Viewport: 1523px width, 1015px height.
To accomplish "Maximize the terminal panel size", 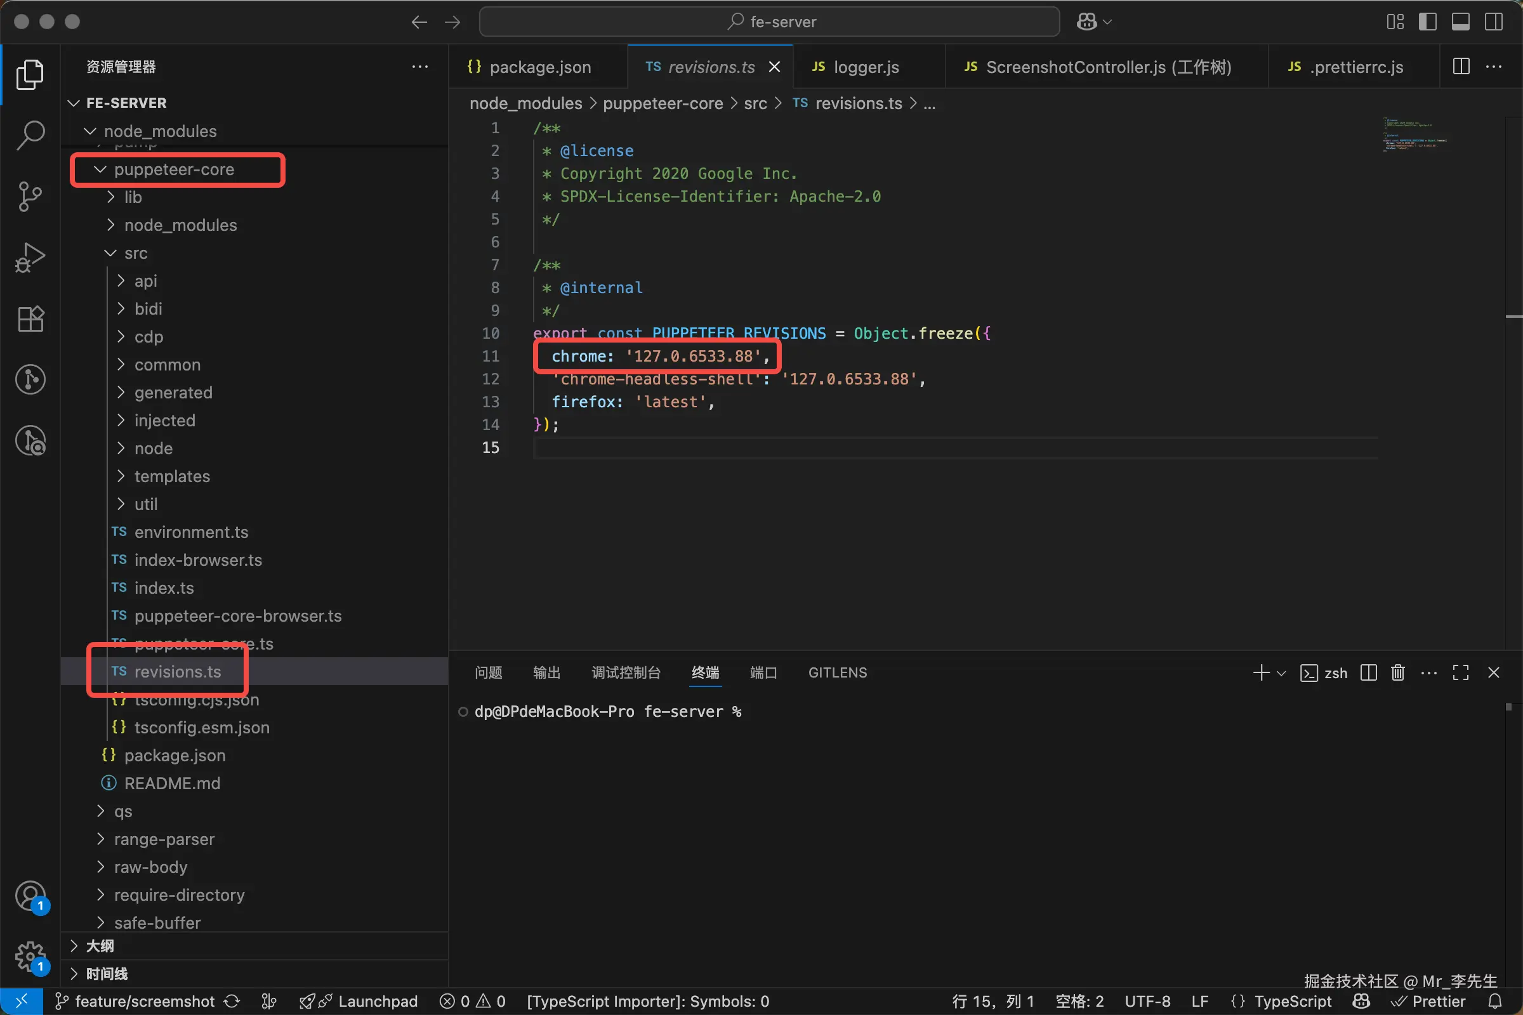I will (1460, 672).
